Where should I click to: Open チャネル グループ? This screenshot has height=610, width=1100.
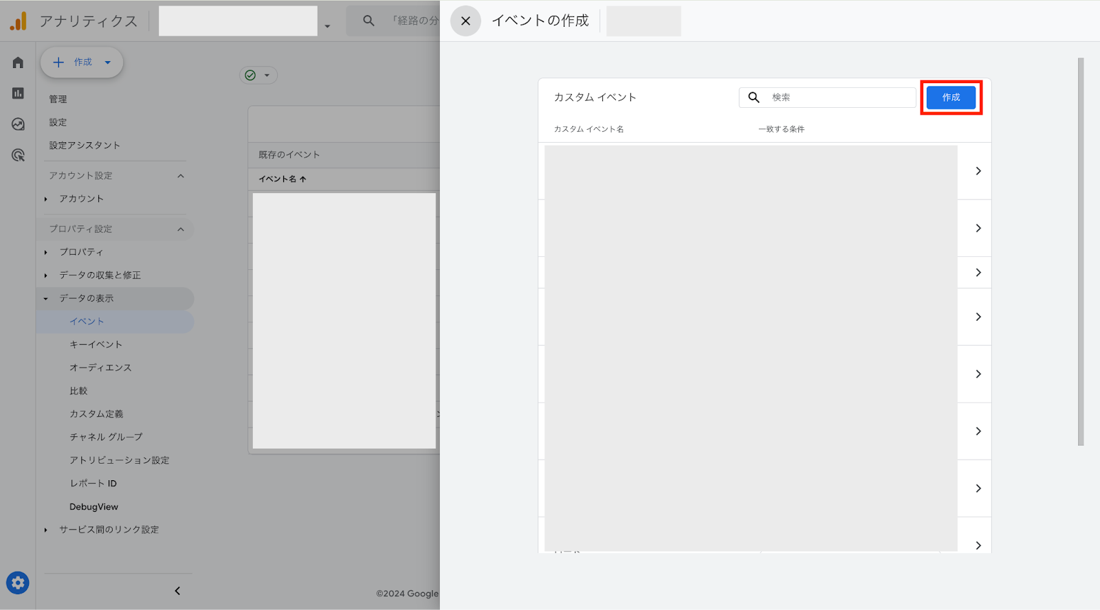tap(106, 437)
